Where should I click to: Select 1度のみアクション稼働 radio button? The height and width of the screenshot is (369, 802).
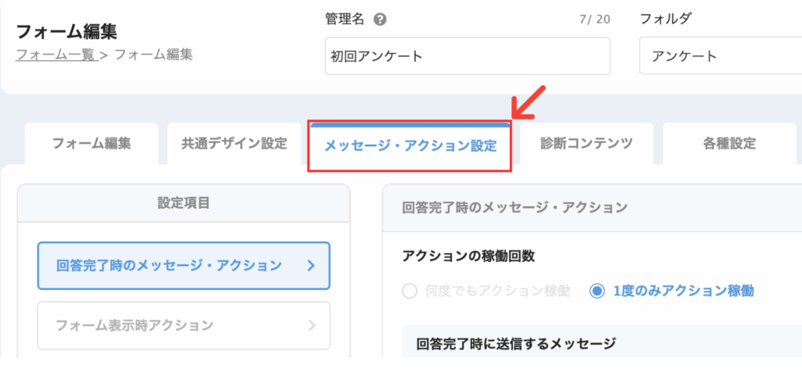click(x=596, y=292)
